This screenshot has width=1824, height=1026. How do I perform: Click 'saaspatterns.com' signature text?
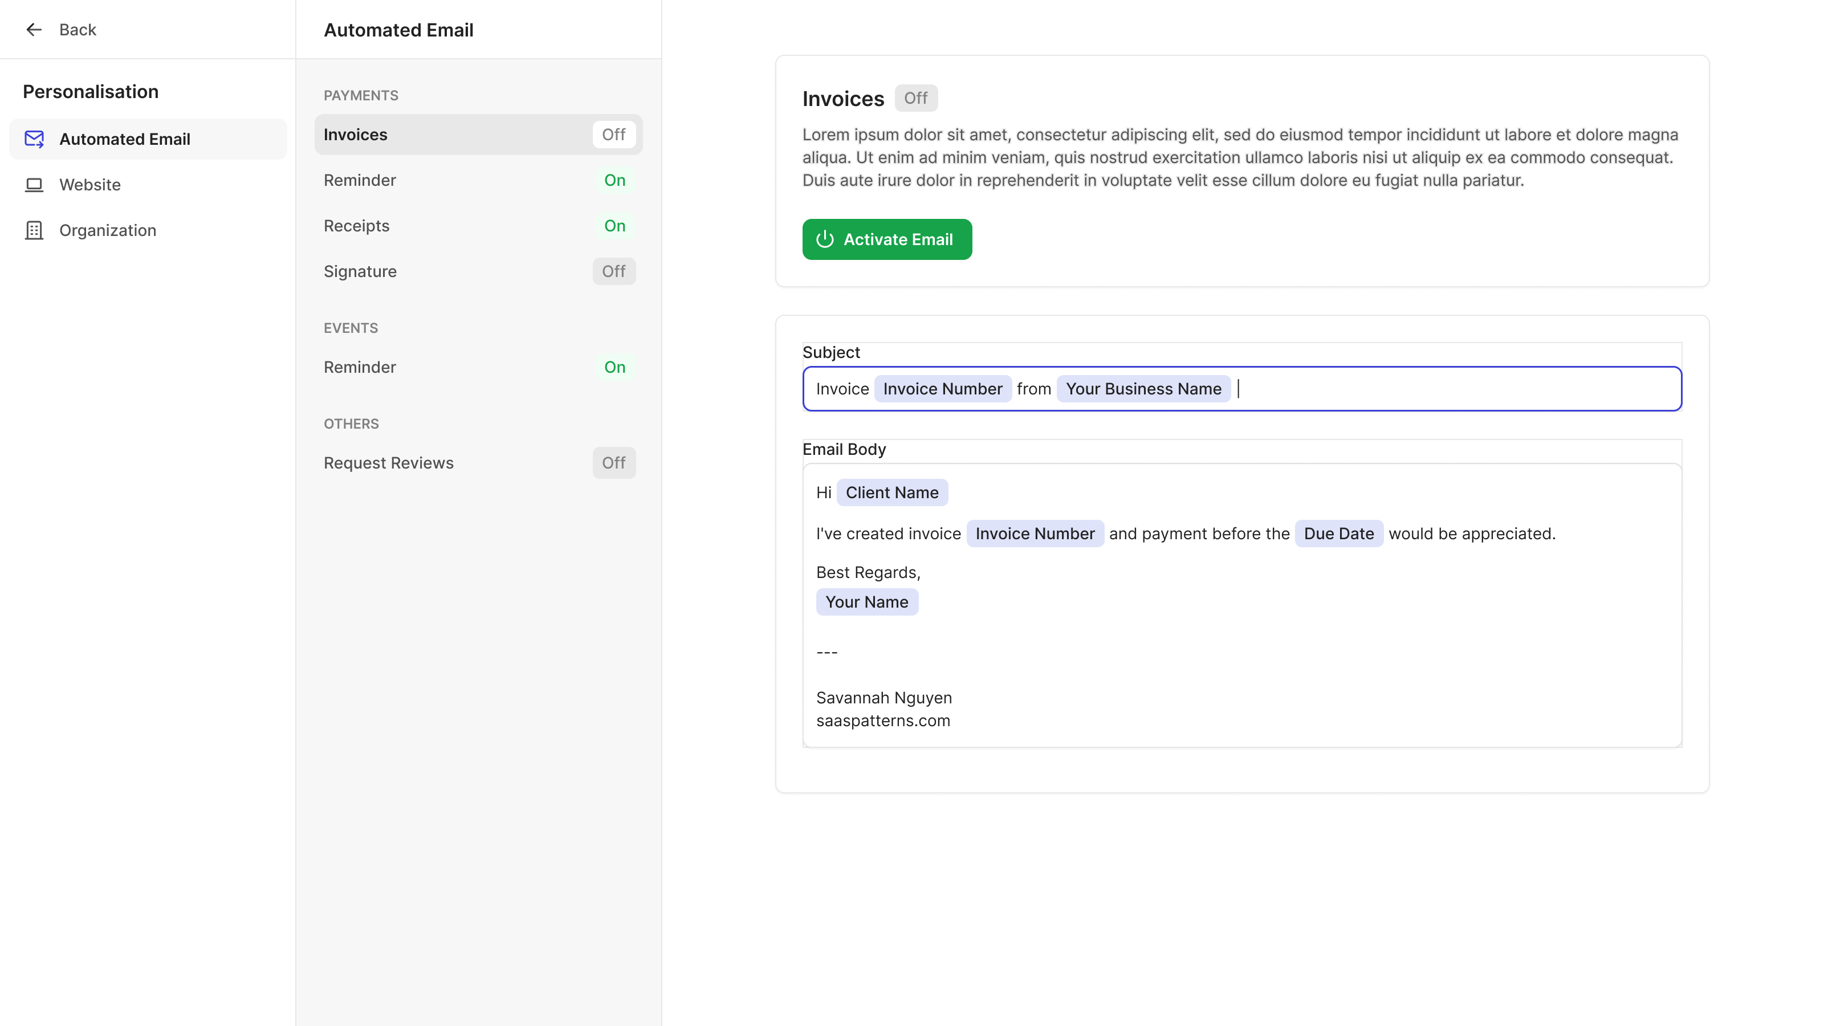pos(883,720)
